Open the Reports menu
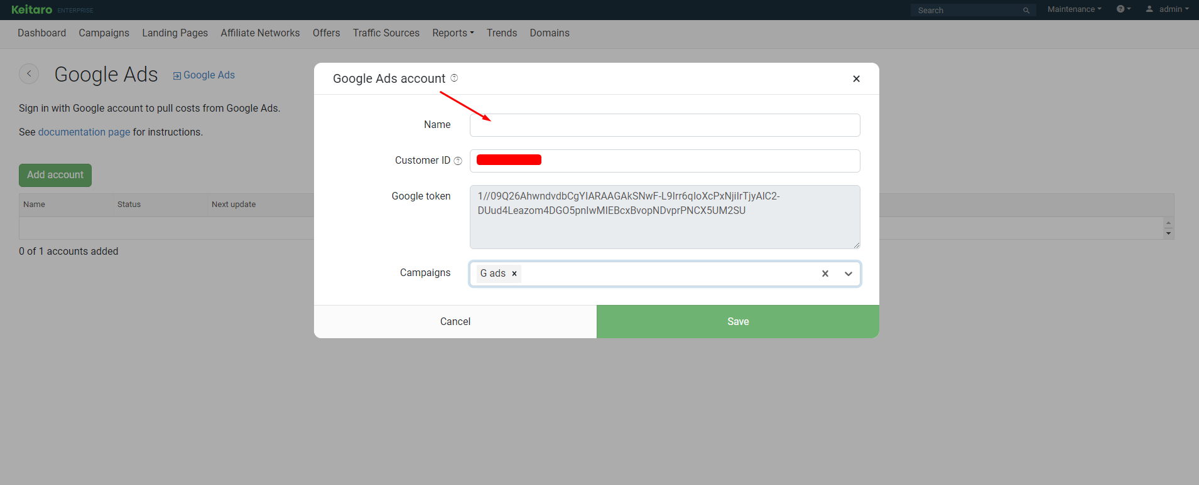 (x=453, y=33)
